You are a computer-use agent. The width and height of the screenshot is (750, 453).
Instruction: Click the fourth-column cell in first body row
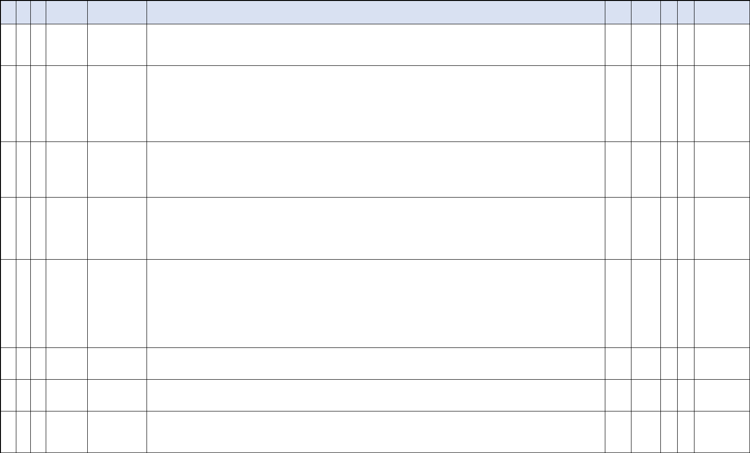click(x=67, y=45)
